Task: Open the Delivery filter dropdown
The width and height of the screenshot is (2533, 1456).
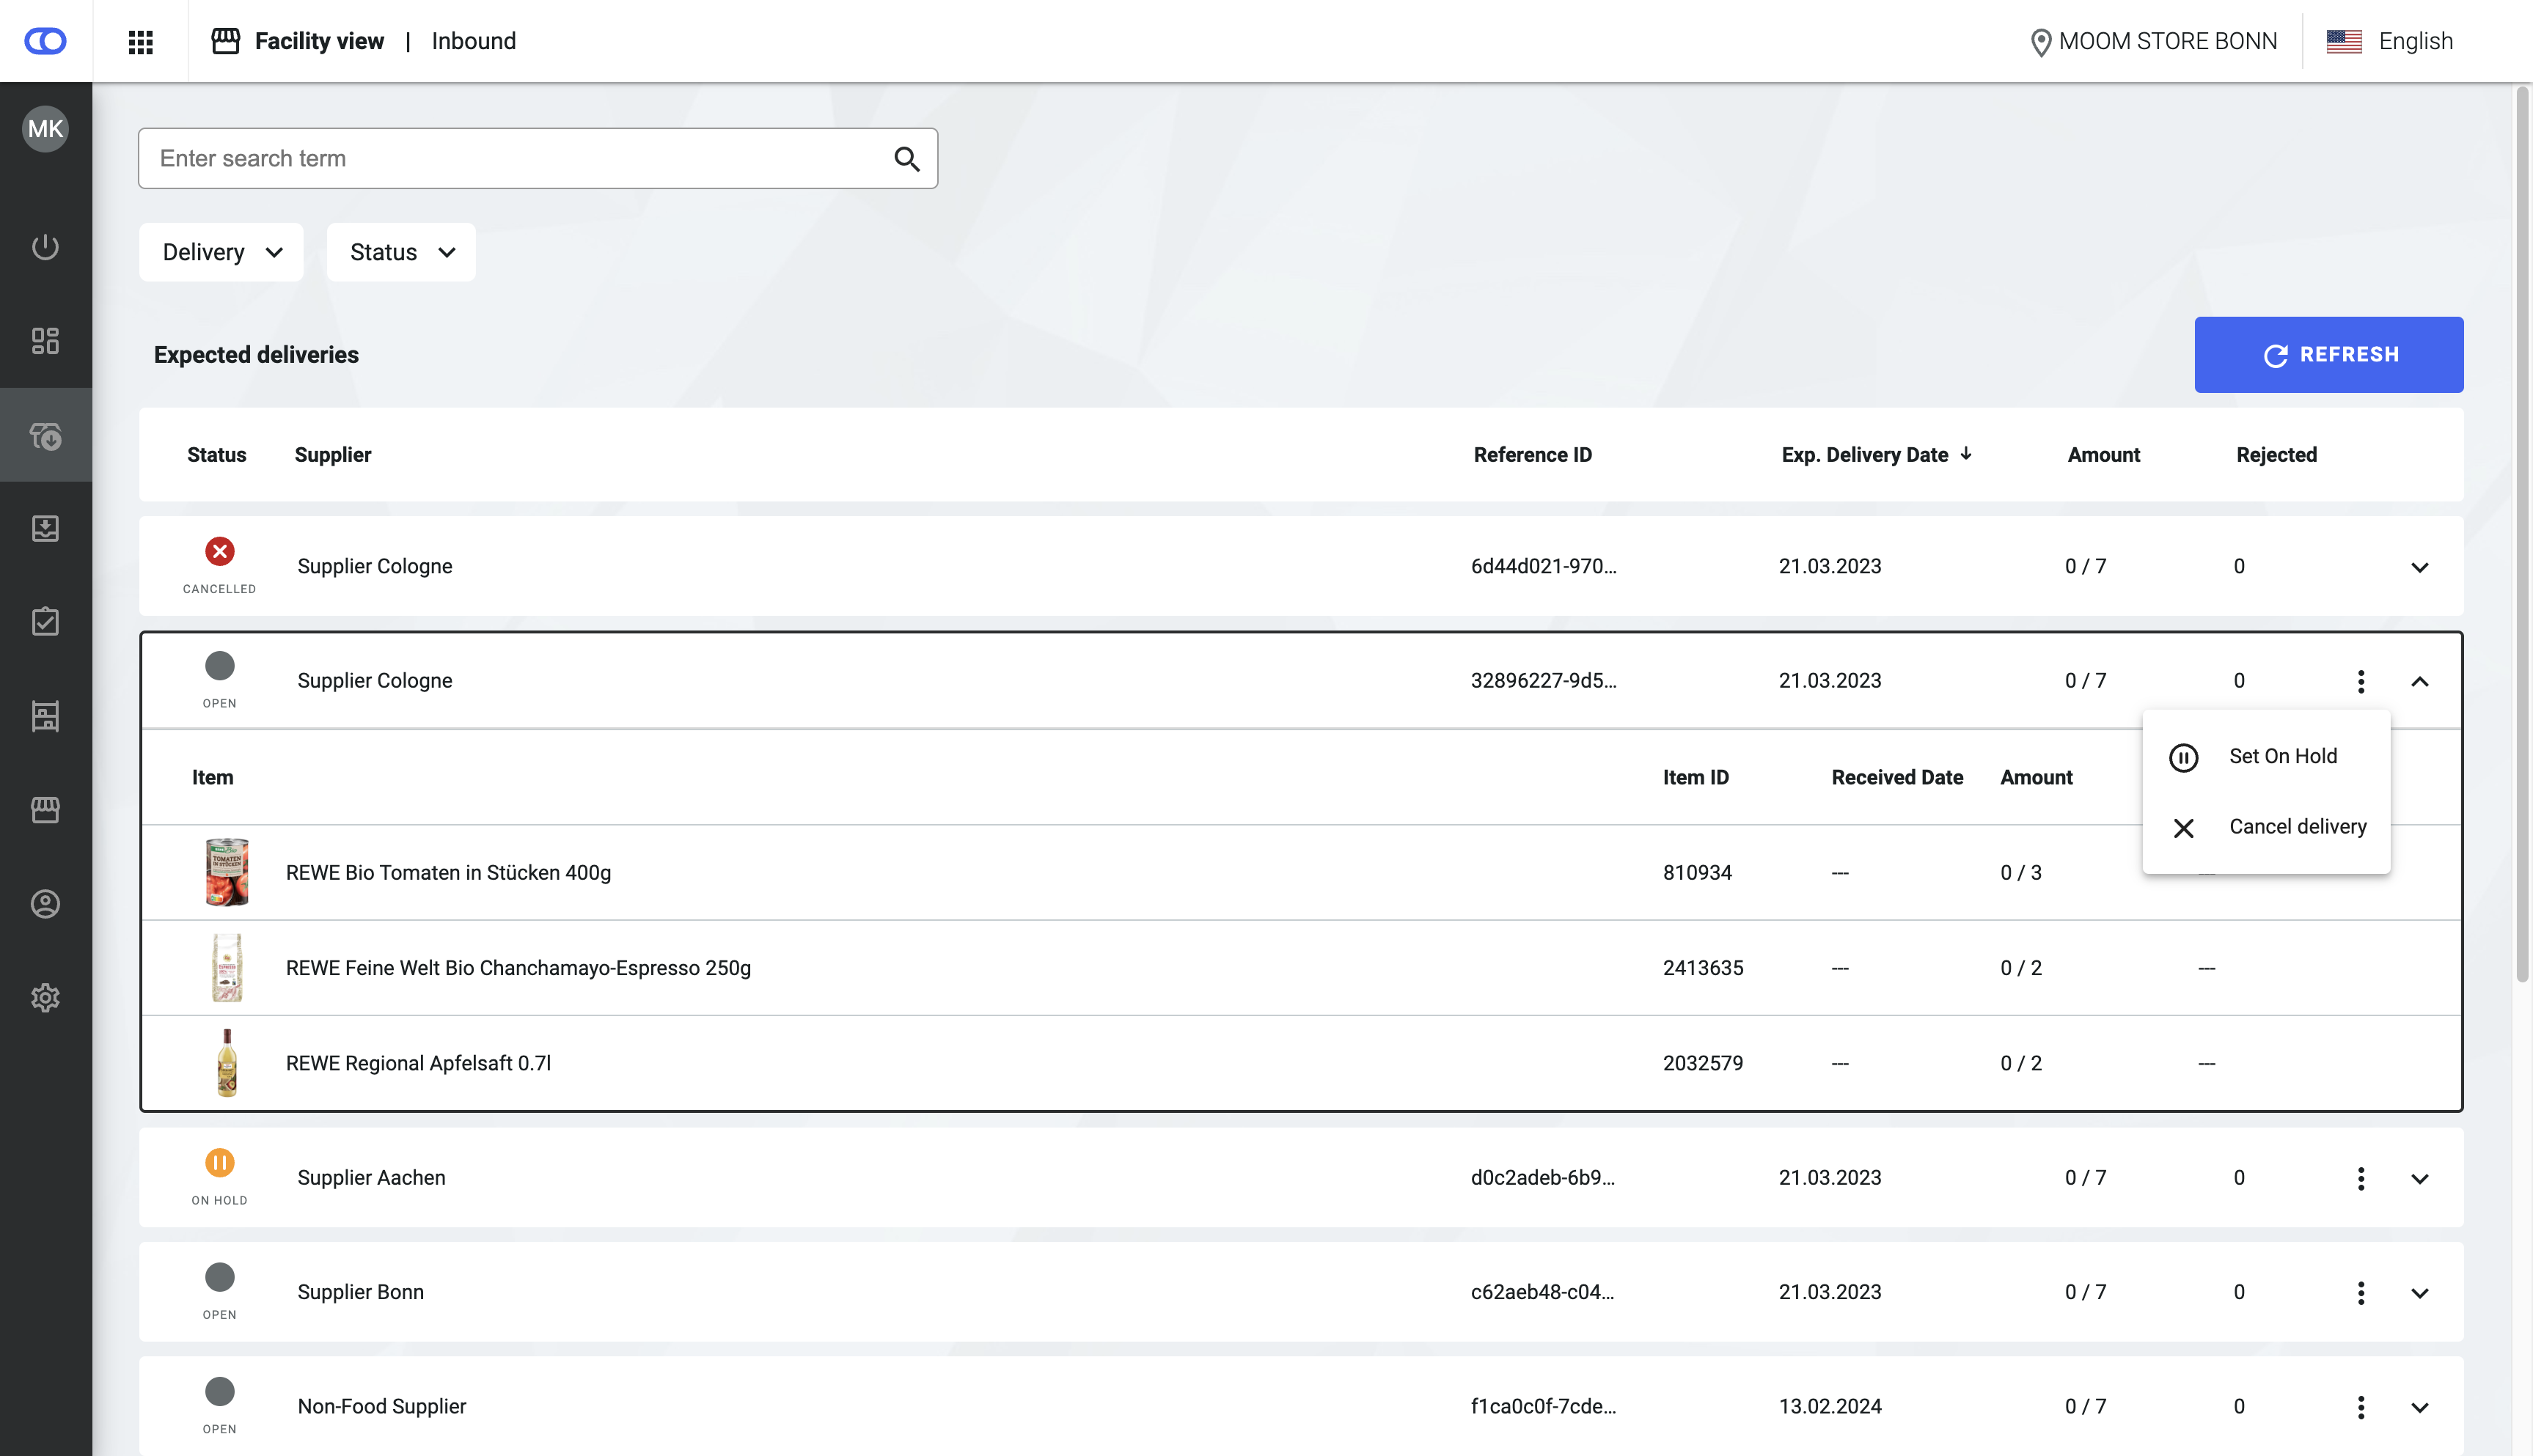Action: coord(221,252)
